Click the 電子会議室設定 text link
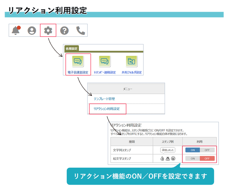The image size is (228, 195). tap(78, 72)
